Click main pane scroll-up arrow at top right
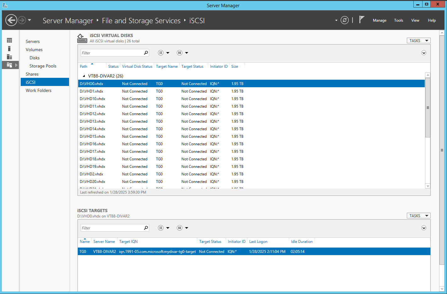The width and height of the screenshot is (447, 294). pyautogui.click(x=442, y=33)
